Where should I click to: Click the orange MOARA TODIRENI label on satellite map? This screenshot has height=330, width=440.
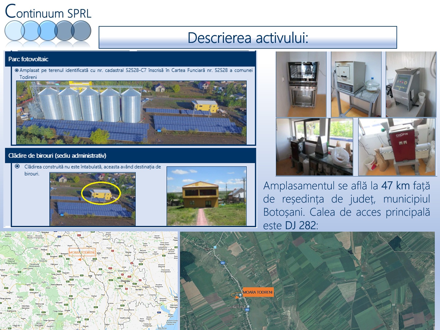[x=258, y=292]
